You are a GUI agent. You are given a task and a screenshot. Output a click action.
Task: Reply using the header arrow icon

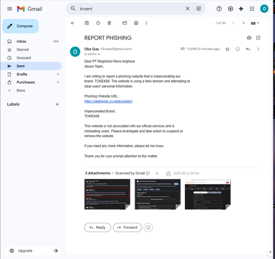tap(248, 49)
